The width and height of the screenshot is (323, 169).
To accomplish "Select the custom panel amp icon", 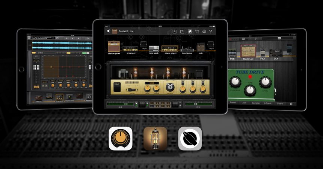I will (x=114, y=47).
